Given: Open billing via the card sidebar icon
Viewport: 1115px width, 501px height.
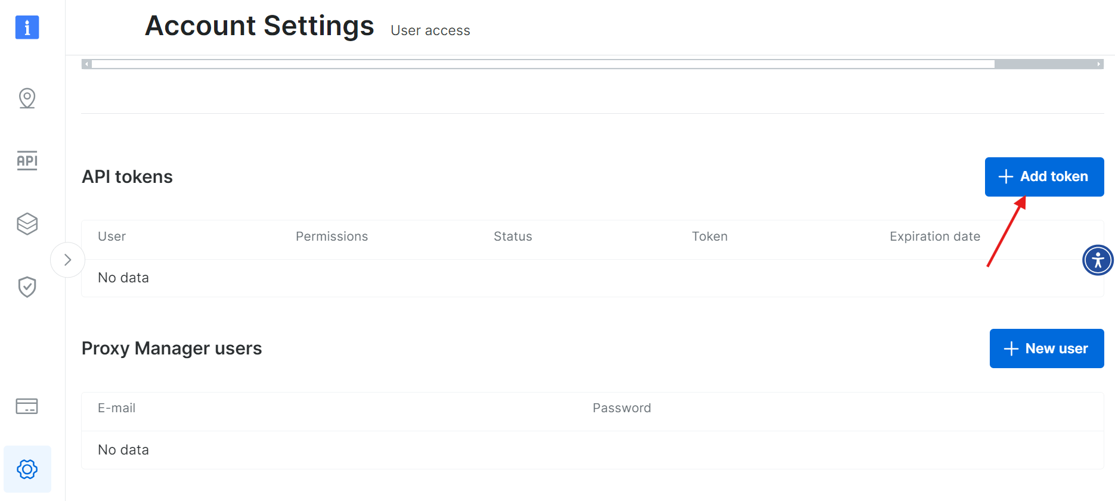Looking at the screenshot, I should coord(27,407).
